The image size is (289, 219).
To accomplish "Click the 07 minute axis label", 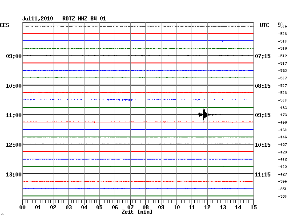I will coord(130,207).
